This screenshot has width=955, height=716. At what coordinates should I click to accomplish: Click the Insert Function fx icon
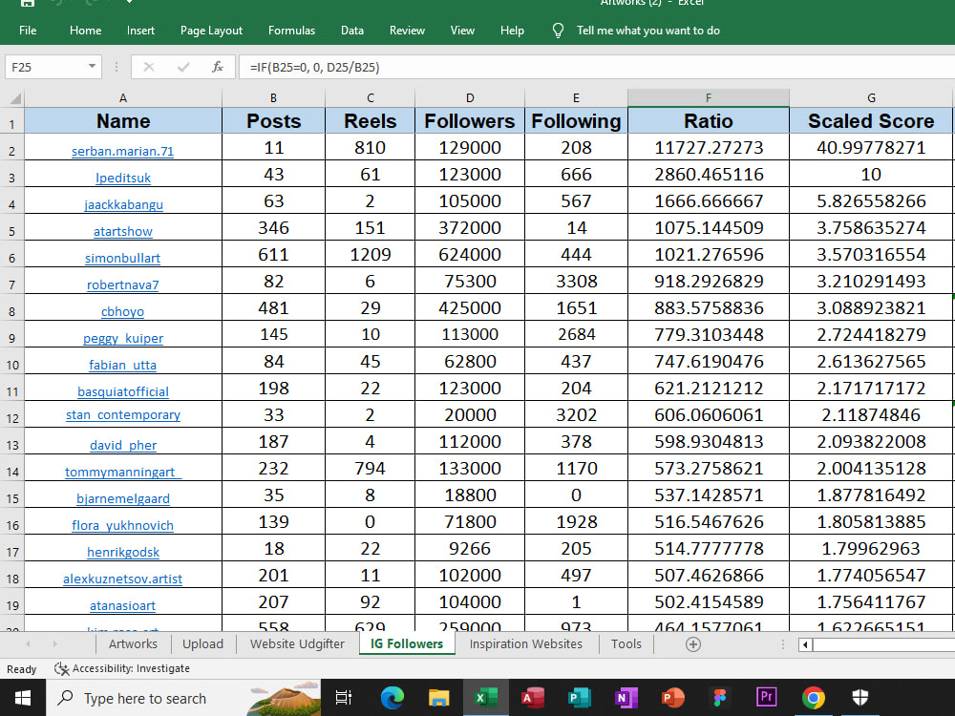218,67
